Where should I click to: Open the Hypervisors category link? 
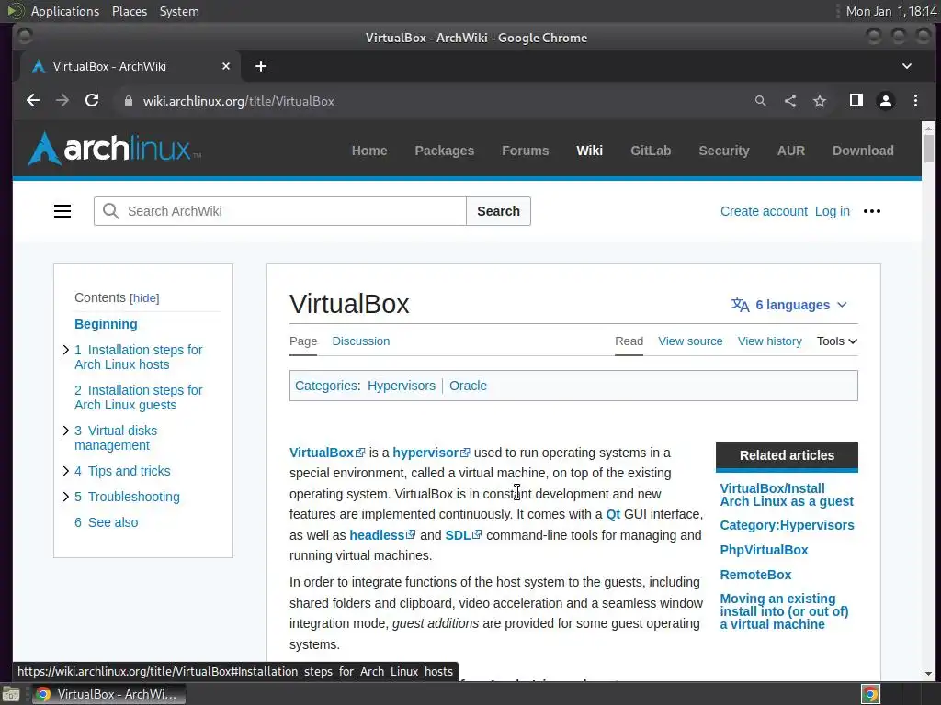click(x=402, y=386)
